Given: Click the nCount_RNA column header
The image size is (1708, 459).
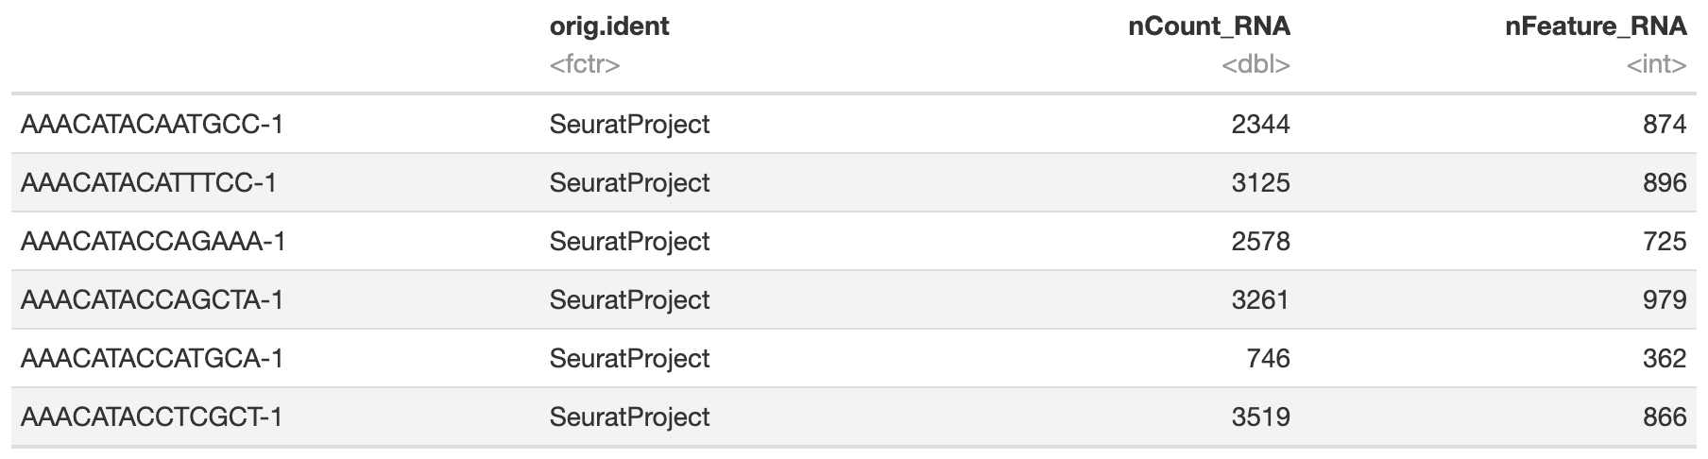Looking at the screenshot, I should click(1208, 26).
